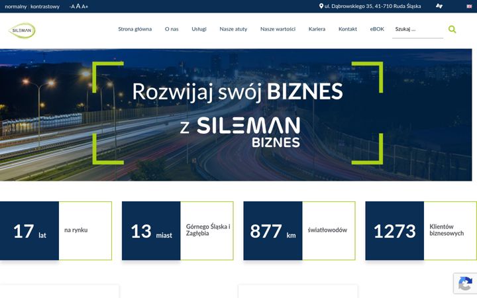Open the Kariera page
The image size is (477, 298).
317,29
